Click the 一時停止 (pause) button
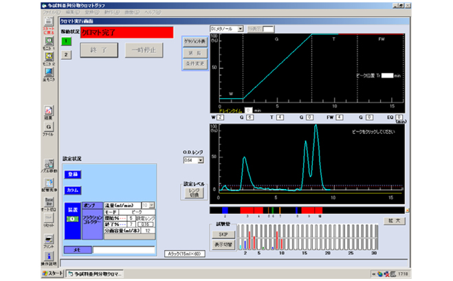 (144, 50)
